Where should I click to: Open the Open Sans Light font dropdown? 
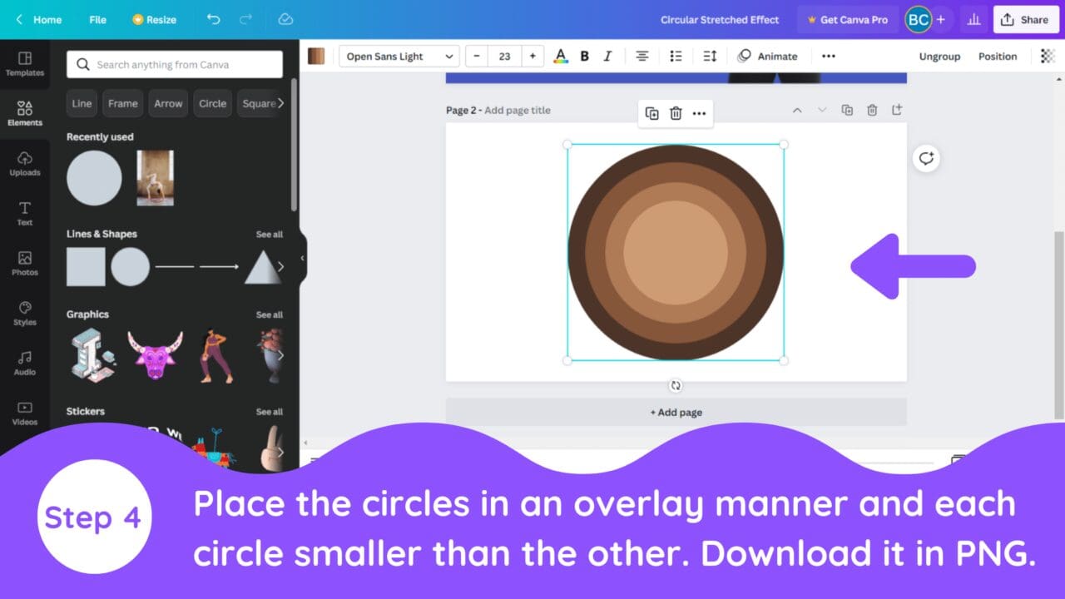[x=399, y=56]
